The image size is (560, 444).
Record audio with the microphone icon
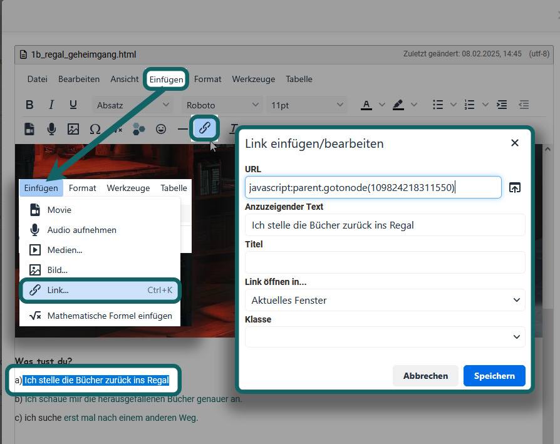pos(51,129)
